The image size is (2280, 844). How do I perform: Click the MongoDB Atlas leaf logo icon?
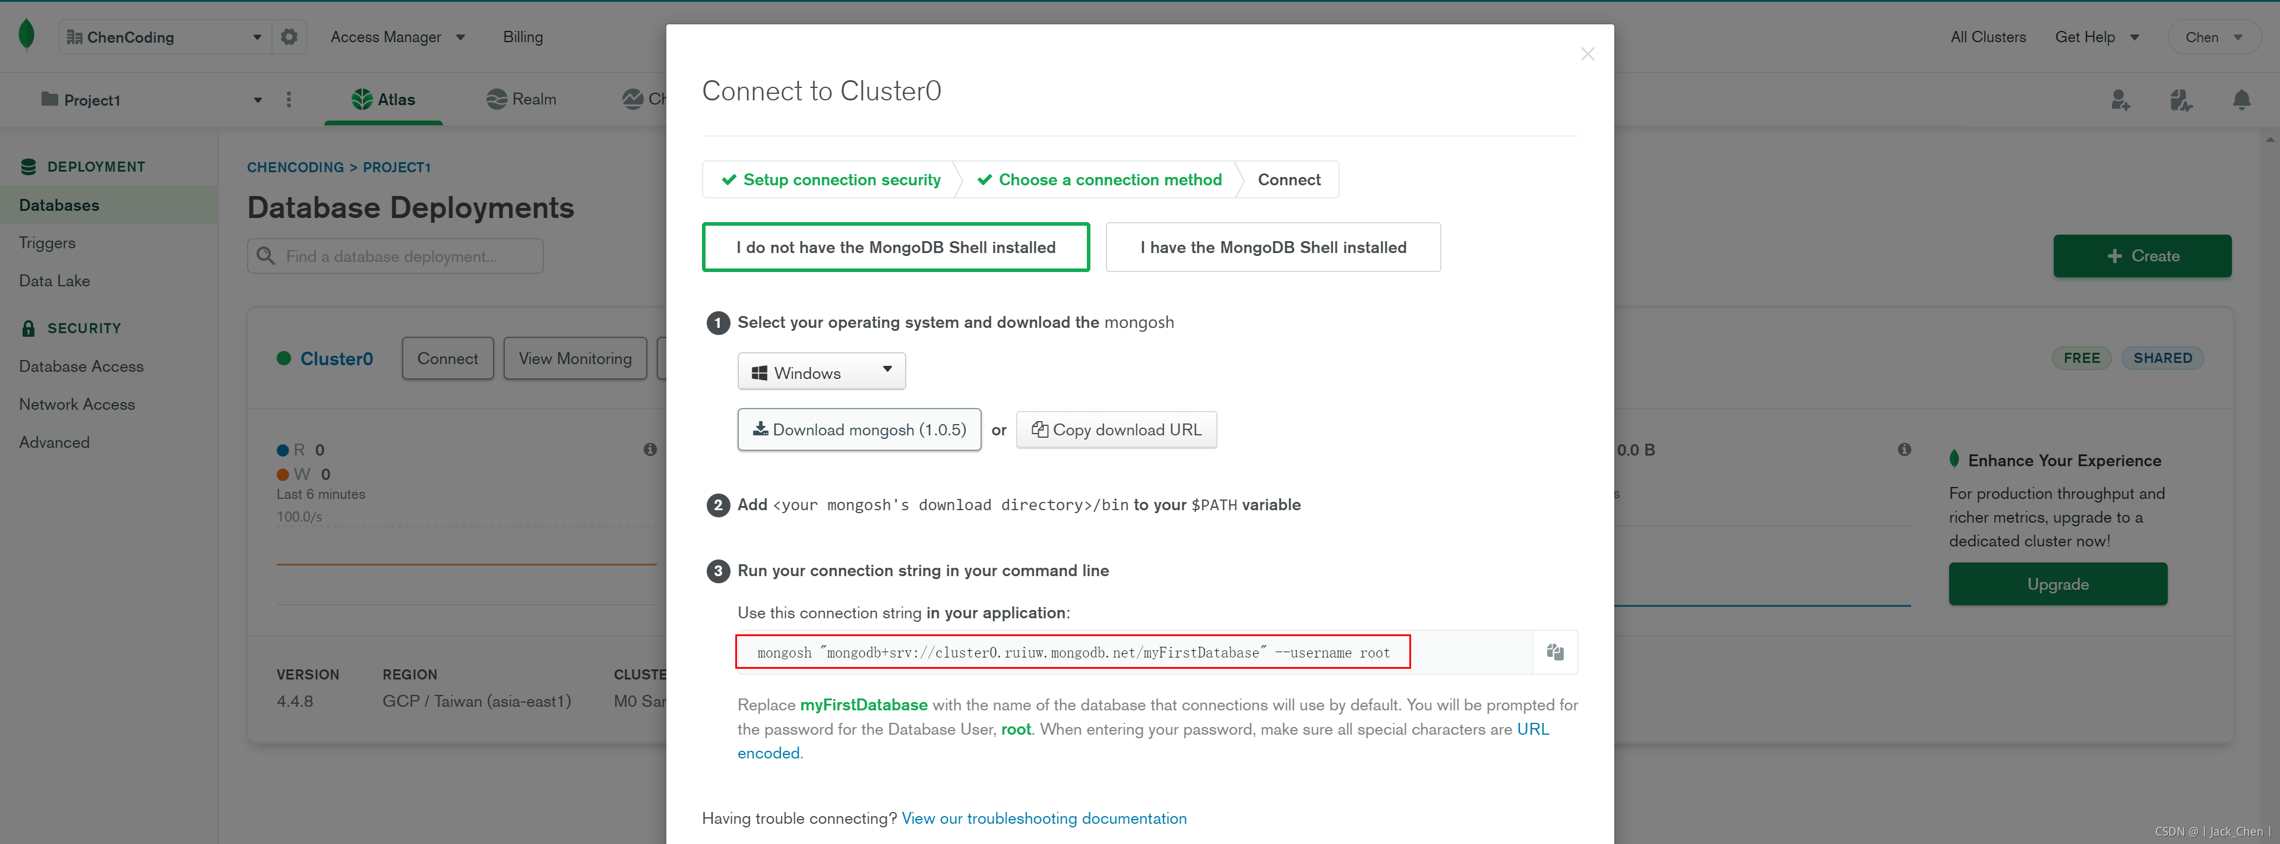26,35
